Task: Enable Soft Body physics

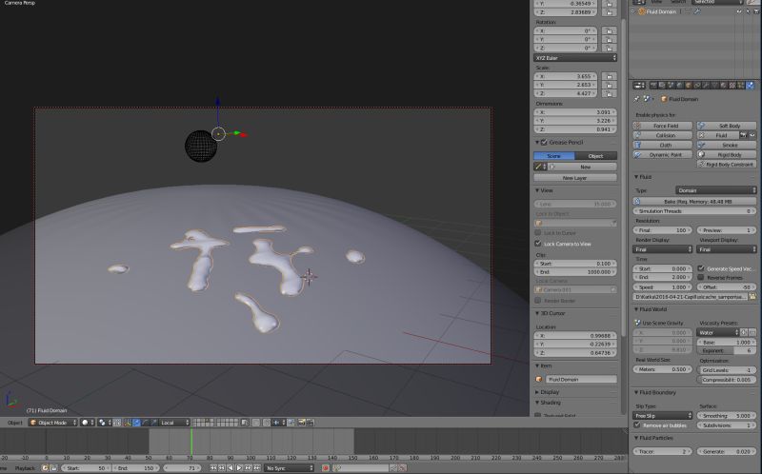Action: coord(727,126)
